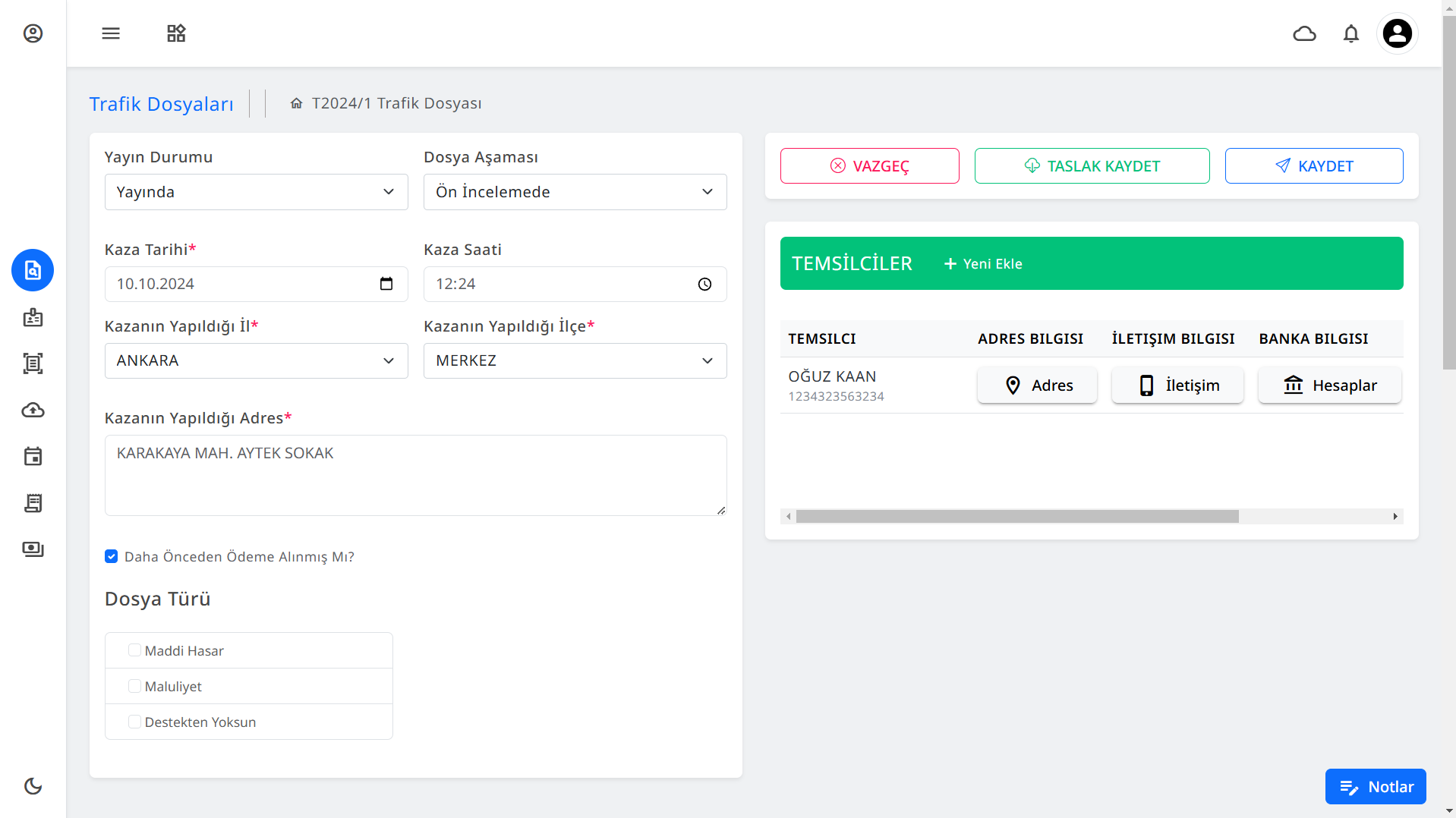Click the Temsilciler table horizontal scrollbar

pyautogui.click(x=1016, y=517)
